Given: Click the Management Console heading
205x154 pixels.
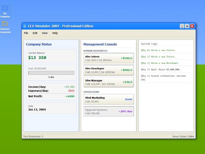Looking at the screenshot, I should [x=100, y=44].
